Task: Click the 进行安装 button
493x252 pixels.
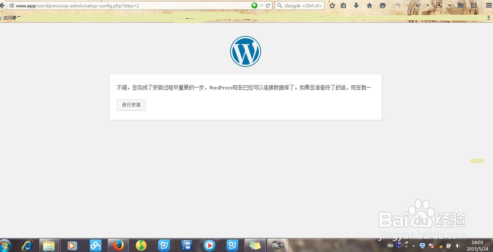Action: (x=131, y=105)
